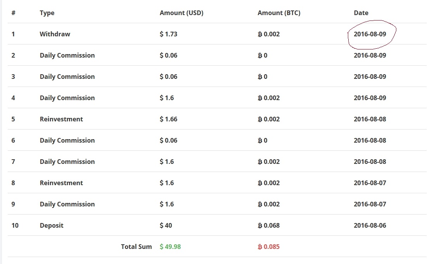
Task: Click the Type column header
Action: click(47, 13)
